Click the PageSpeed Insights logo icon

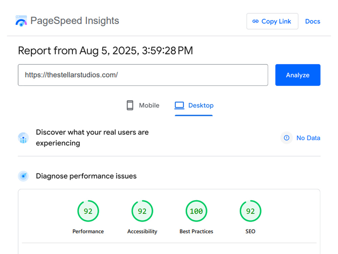click(21, 21)
